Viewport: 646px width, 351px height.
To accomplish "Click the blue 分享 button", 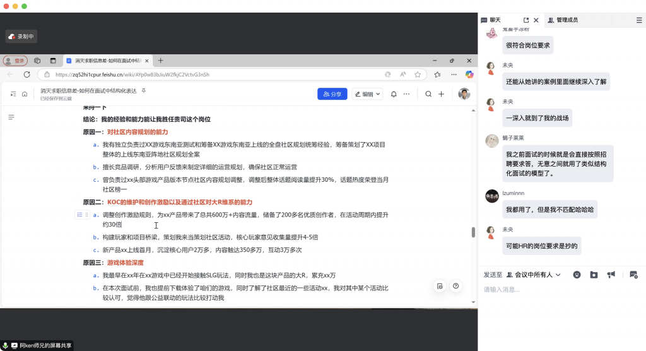I will tap(332, 94).
